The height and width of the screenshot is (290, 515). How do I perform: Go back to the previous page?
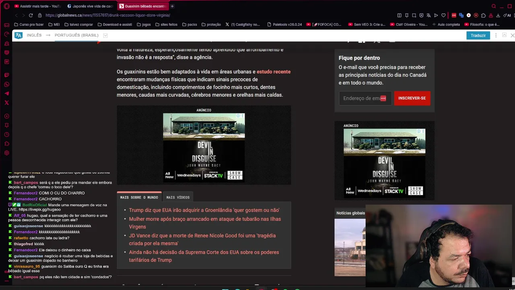pyautogui.click(x=16, y=15)
